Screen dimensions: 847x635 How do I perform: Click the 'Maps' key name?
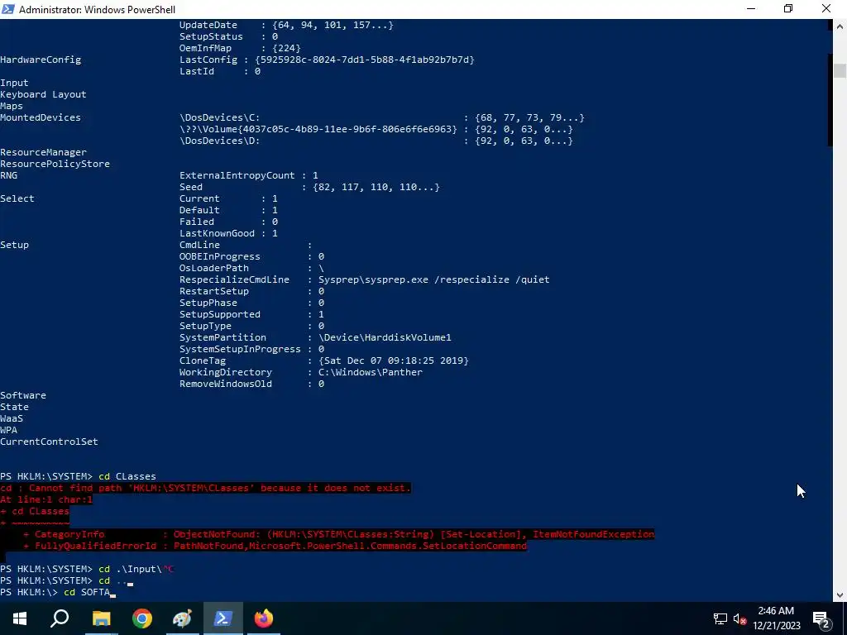pyautogui.click(x=12, y=107)
